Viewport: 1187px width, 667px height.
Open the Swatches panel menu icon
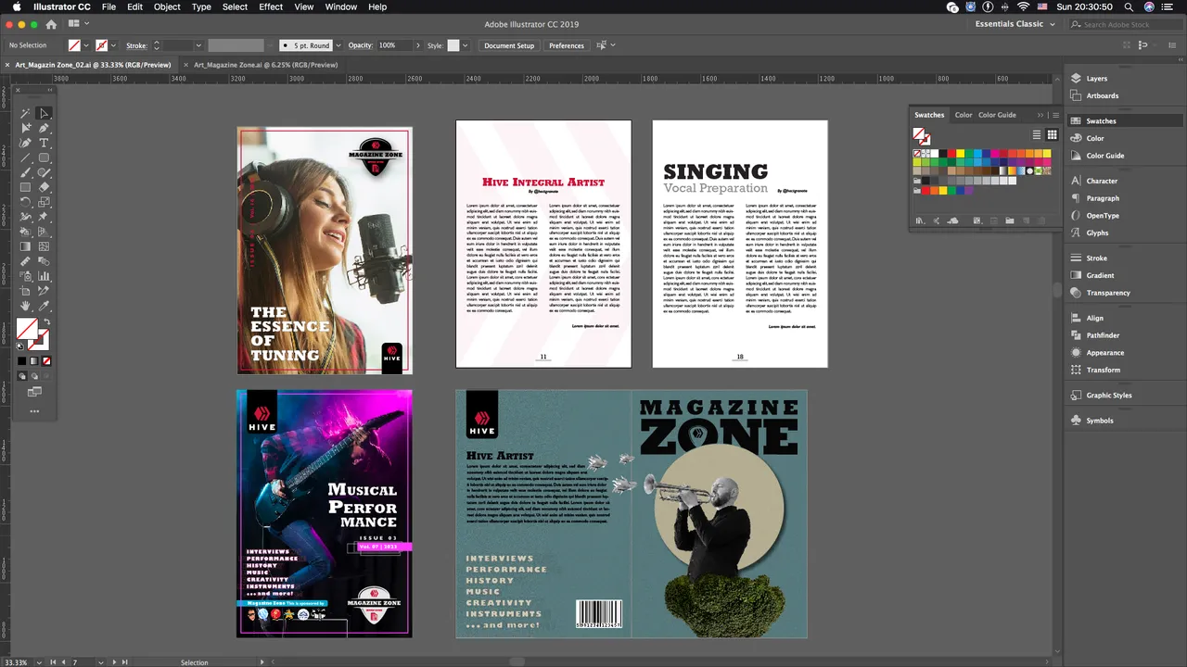1055,115
